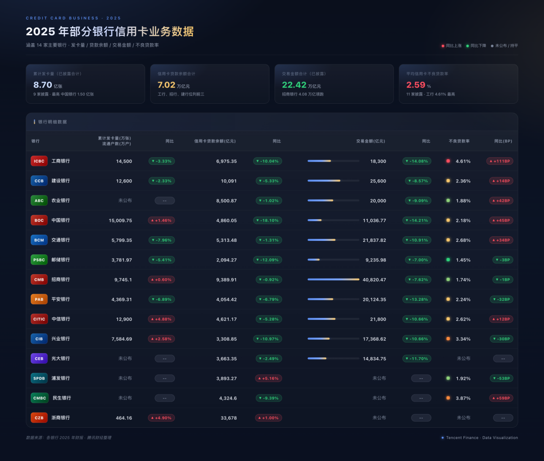544x461 pixels.
Task: Click the PSBC green logo badge
Action: [x=39, y=260]
